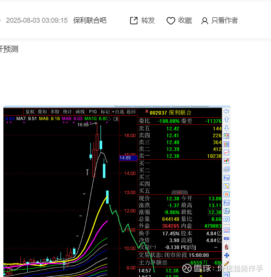This screenshot has height=277, width=271.
Task: Click the back arrow icon in sidebar
Action: [x=226, y=111]
